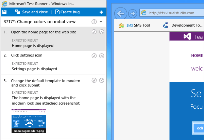This screenshot has height=140, width=204.
Task: Mark step 3 Change default template as failed
Action: click(102, 80)
